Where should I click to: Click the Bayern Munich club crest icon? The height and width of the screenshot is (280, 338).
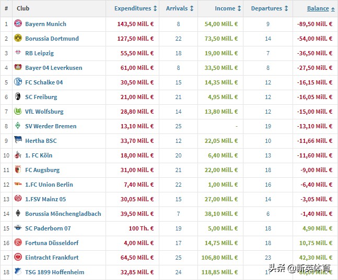18,24
